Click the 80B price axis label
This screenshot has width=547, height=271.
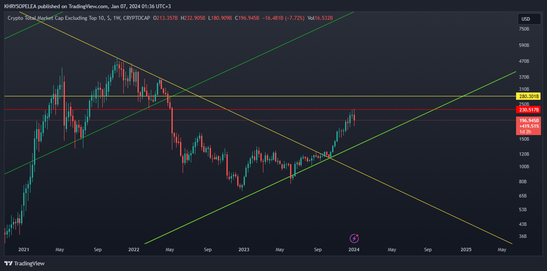(x=523, y=182)
